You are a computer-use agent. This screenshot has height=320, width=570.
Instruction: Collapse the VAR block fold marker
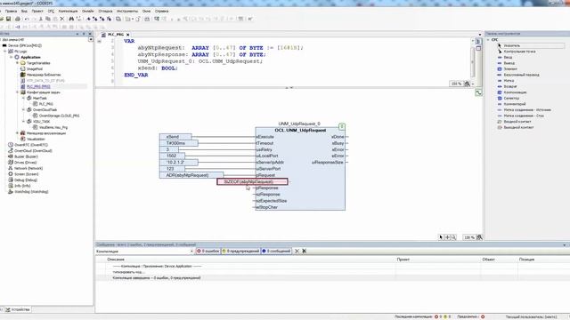point(99,42)
